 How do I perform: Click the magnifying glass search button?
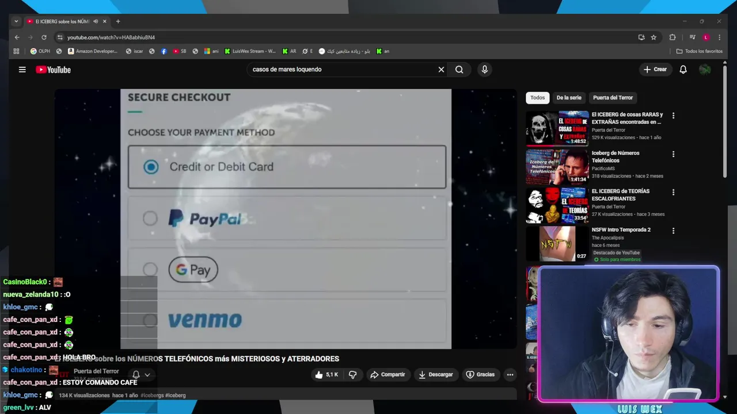[459, 70]
